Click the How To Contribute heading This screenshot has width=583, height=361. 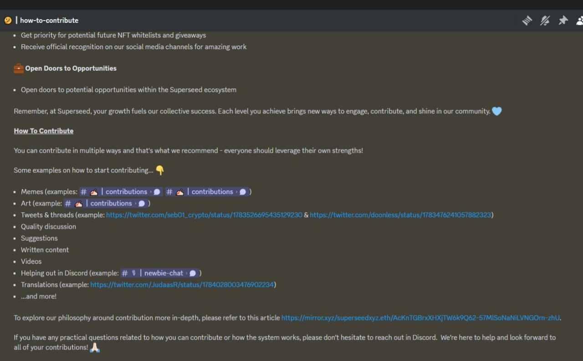(44, 131)
